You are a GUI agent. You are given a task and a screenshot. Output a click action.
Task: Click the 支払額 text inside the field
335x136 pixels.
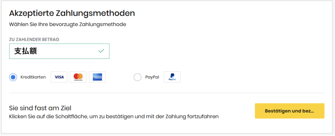[26, 51]
